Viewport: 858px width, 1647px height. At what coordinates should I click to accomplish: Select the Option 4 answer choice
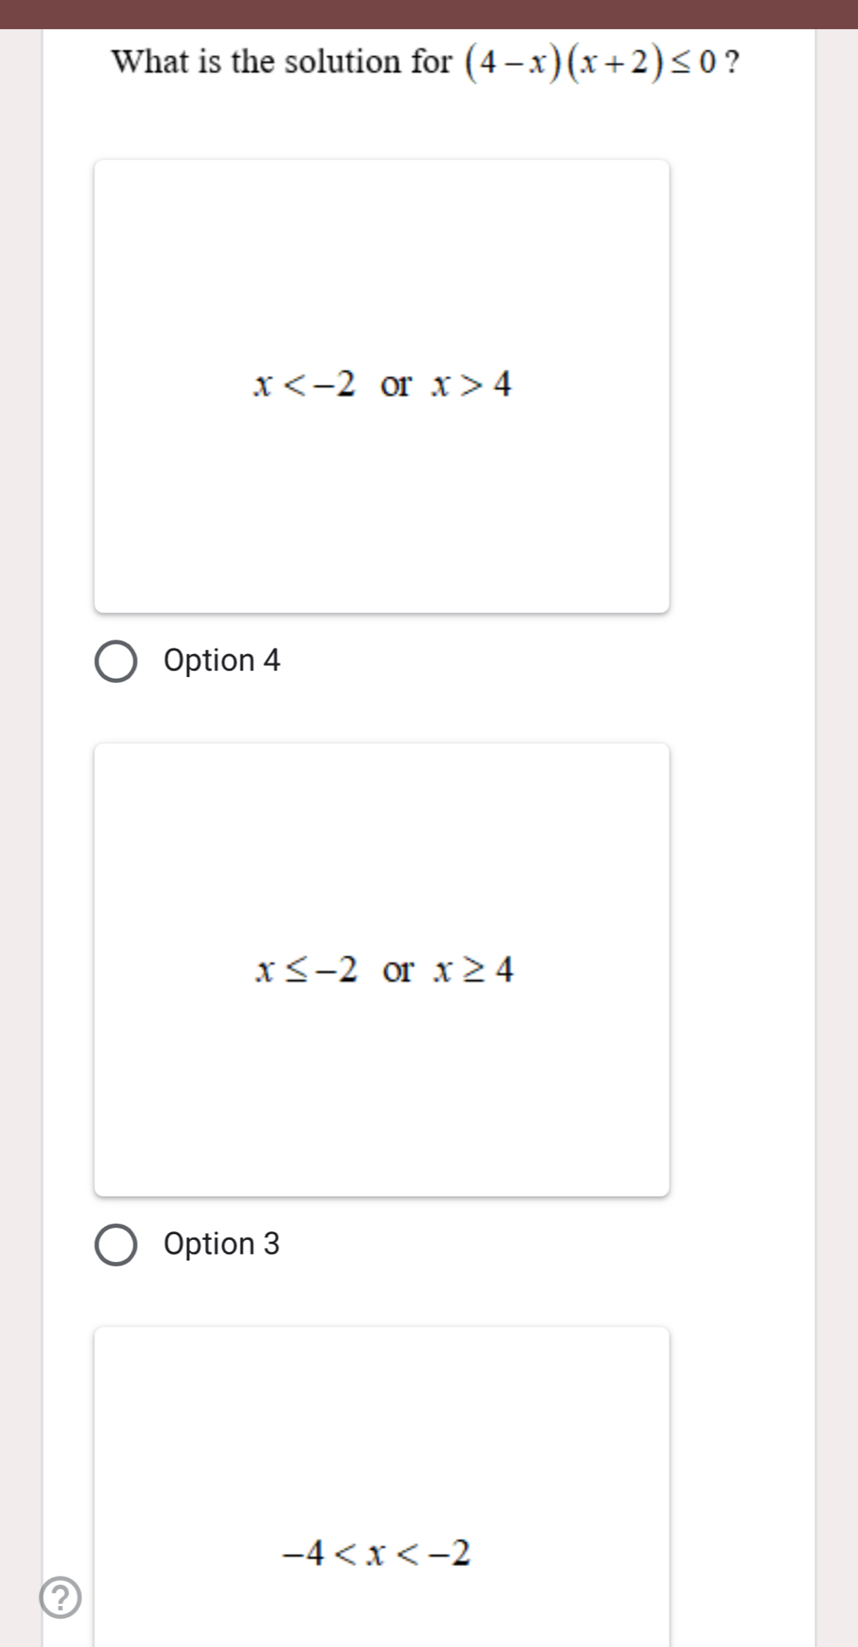(x=117, y=660)
